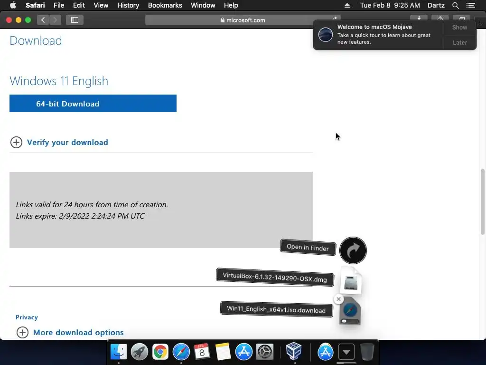Open Calendar from the Dock
Viewport: 486px width, 365px height.
202,352
